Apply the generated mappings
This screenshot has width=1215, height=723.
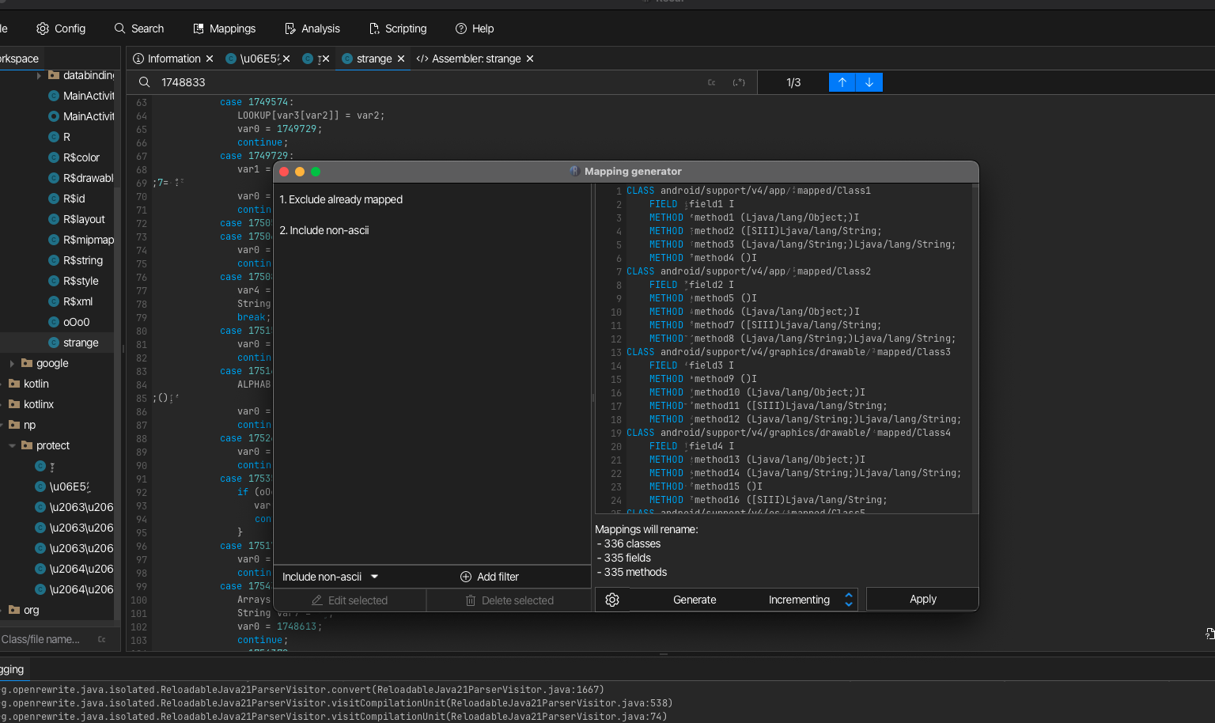point(922,599)
